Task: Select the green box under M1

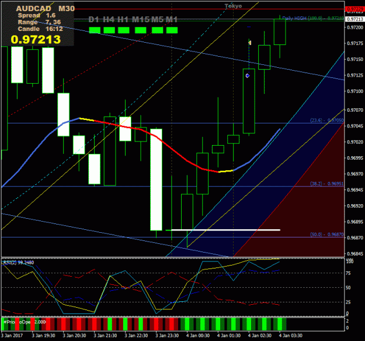Action: coord(172,30)
